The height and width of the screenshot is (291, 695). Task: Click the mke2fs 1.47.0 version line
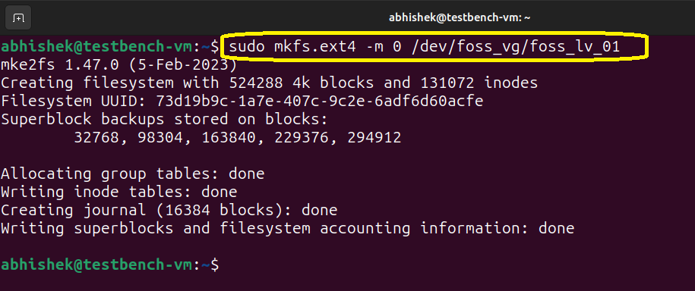point(118,65)
